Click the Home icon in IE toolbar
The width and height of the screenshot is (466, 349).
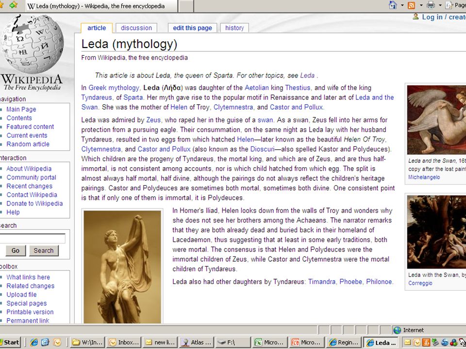393,5
